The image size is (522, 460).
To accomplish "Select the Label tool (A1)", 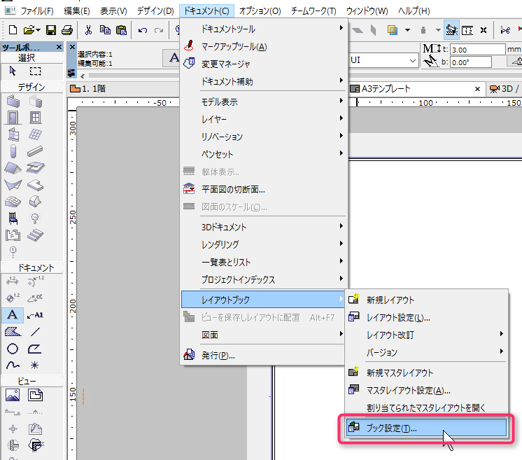I will point(35,315).
